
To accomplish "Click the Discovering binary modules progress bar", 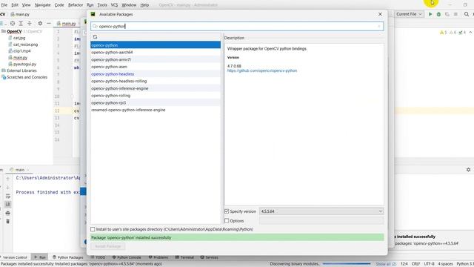I will [x=347, y=264].
